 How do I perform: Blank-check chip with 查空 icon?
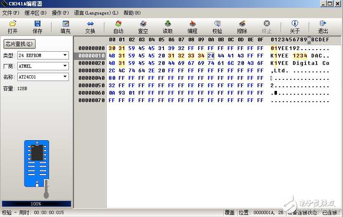143,27
